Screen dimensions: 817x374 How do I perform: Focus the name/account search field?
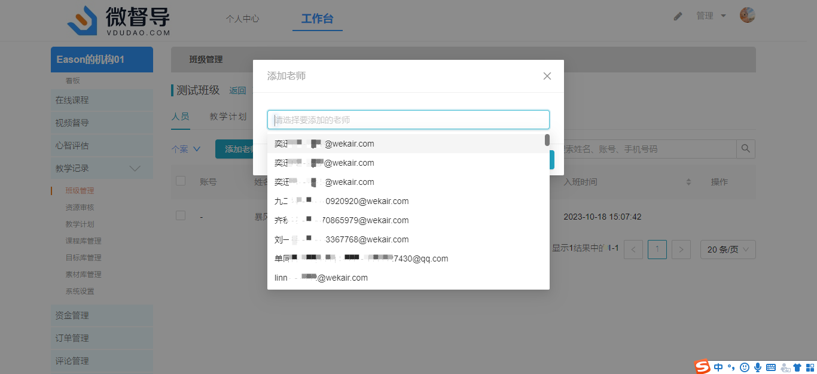click(647, 148)
